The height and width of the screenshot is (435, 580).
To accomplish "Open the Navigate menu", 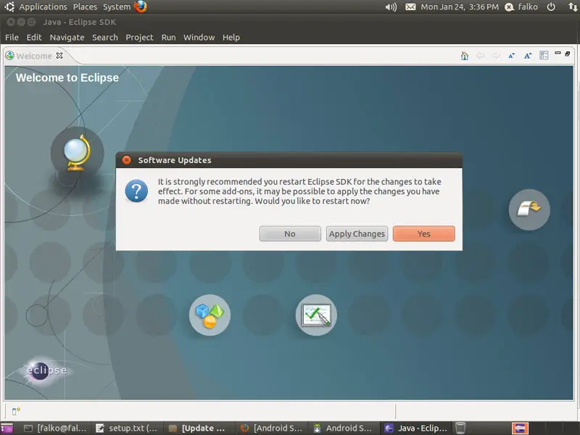I will pyautogui.click(x=67, y=37).
